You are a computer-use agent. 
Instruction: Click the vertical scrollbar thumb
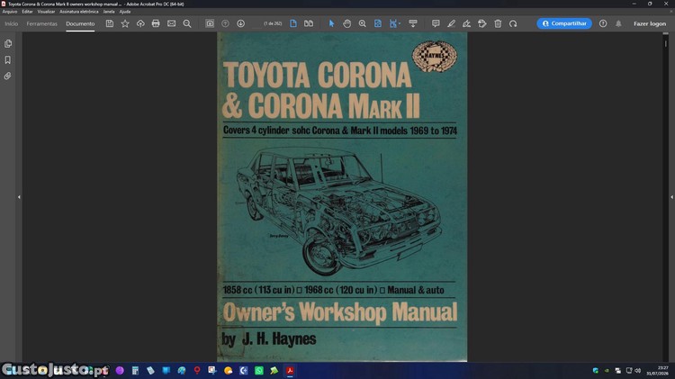[665, 43]
